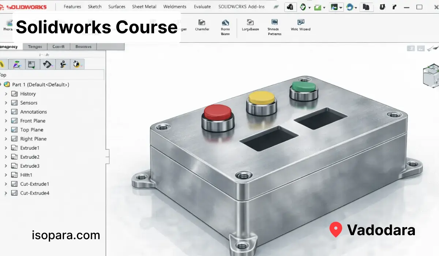The image size is (439, 256).
Task: Click the Chamfer tool icon
Action: pos(202,23)
